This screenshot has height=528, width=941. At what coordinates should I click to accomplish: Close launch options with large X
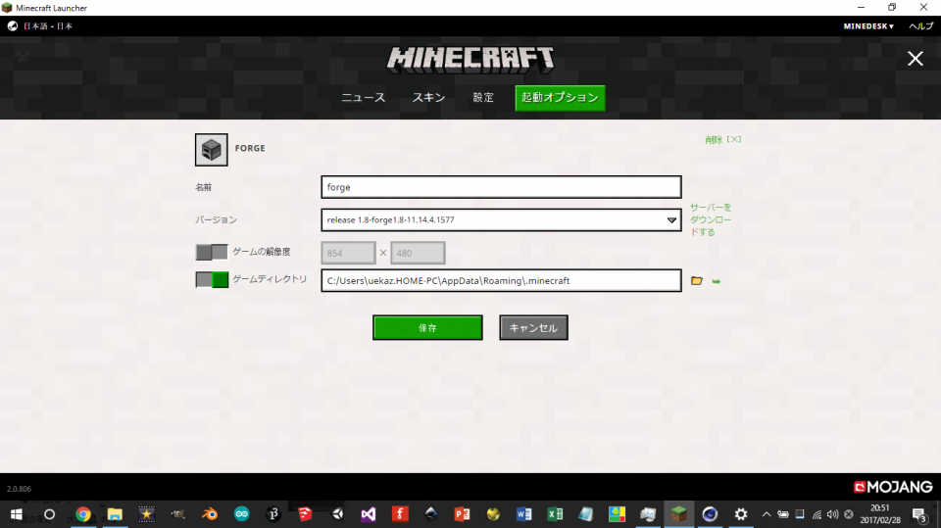pyautogui.click(x=915, y=58)
